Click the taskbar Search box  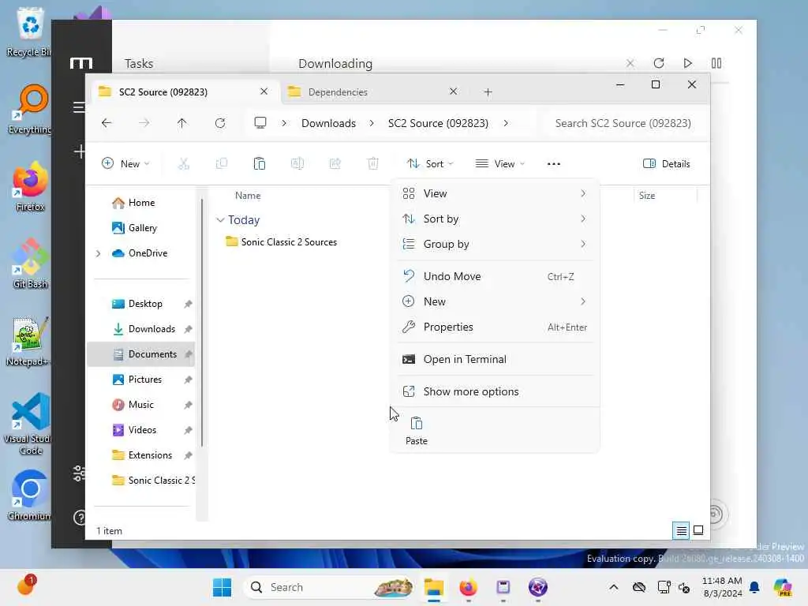point(330,587)
